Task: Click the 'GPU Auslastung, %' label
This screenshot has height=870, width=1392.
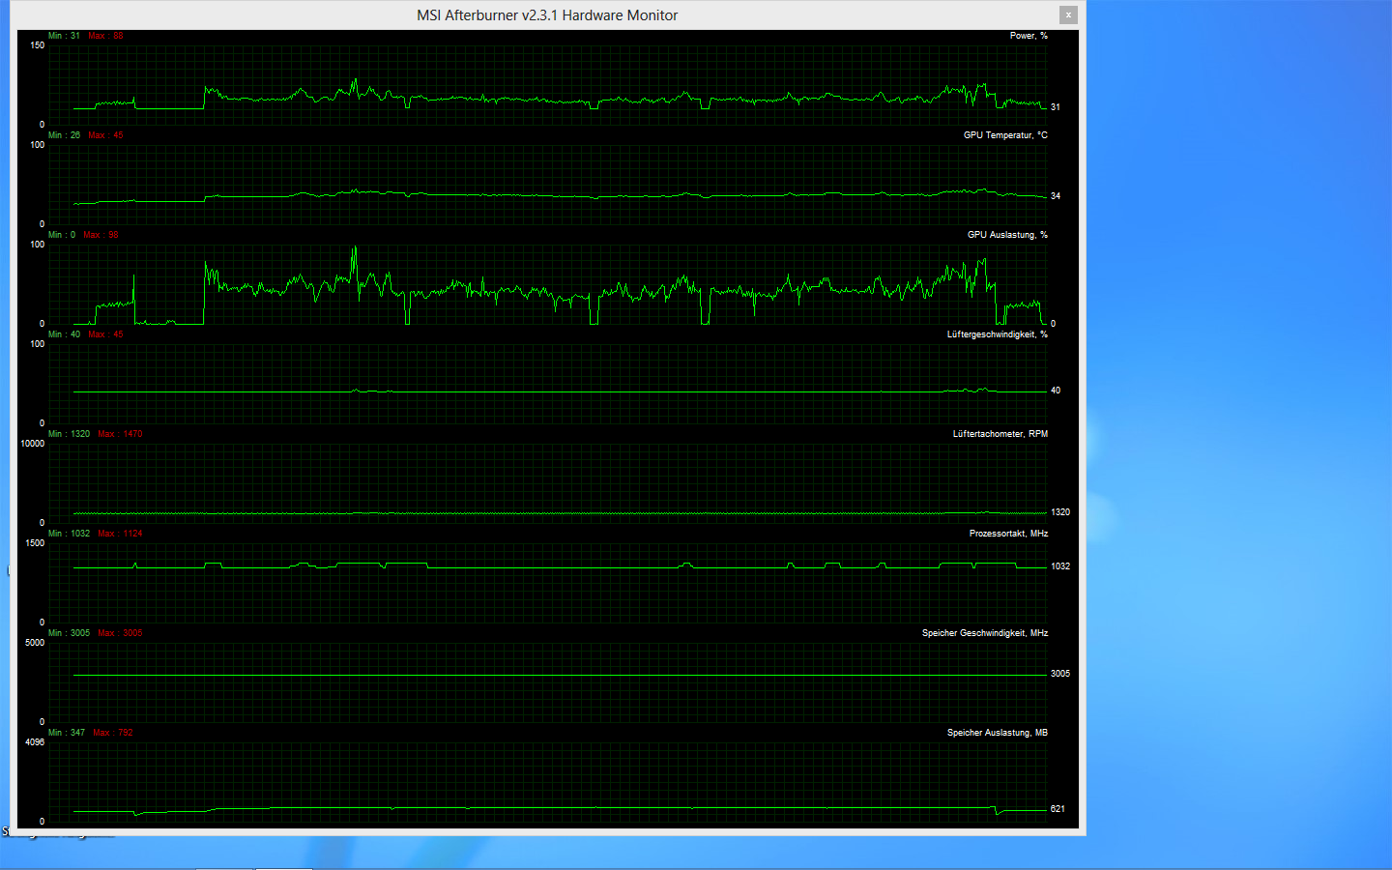Action: [1007, 235]
